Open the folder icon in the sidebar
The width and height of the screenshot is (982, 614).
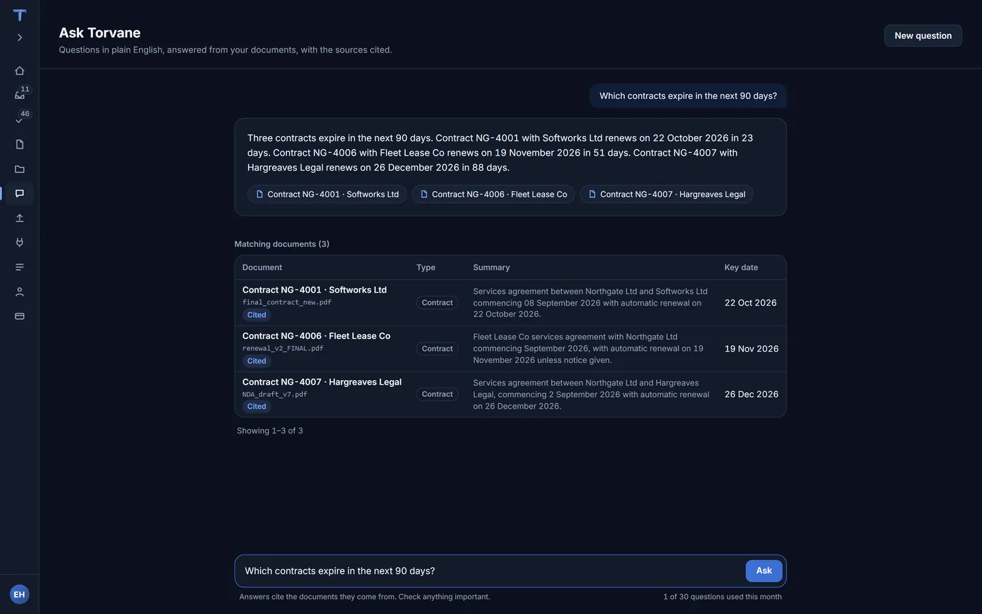(20, 169)
